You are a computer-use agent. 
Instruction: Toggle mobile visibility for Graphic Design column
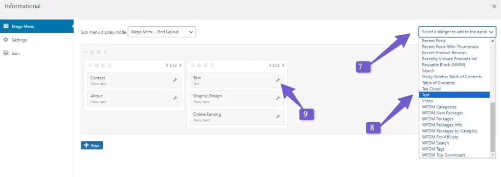pos(212,66)
